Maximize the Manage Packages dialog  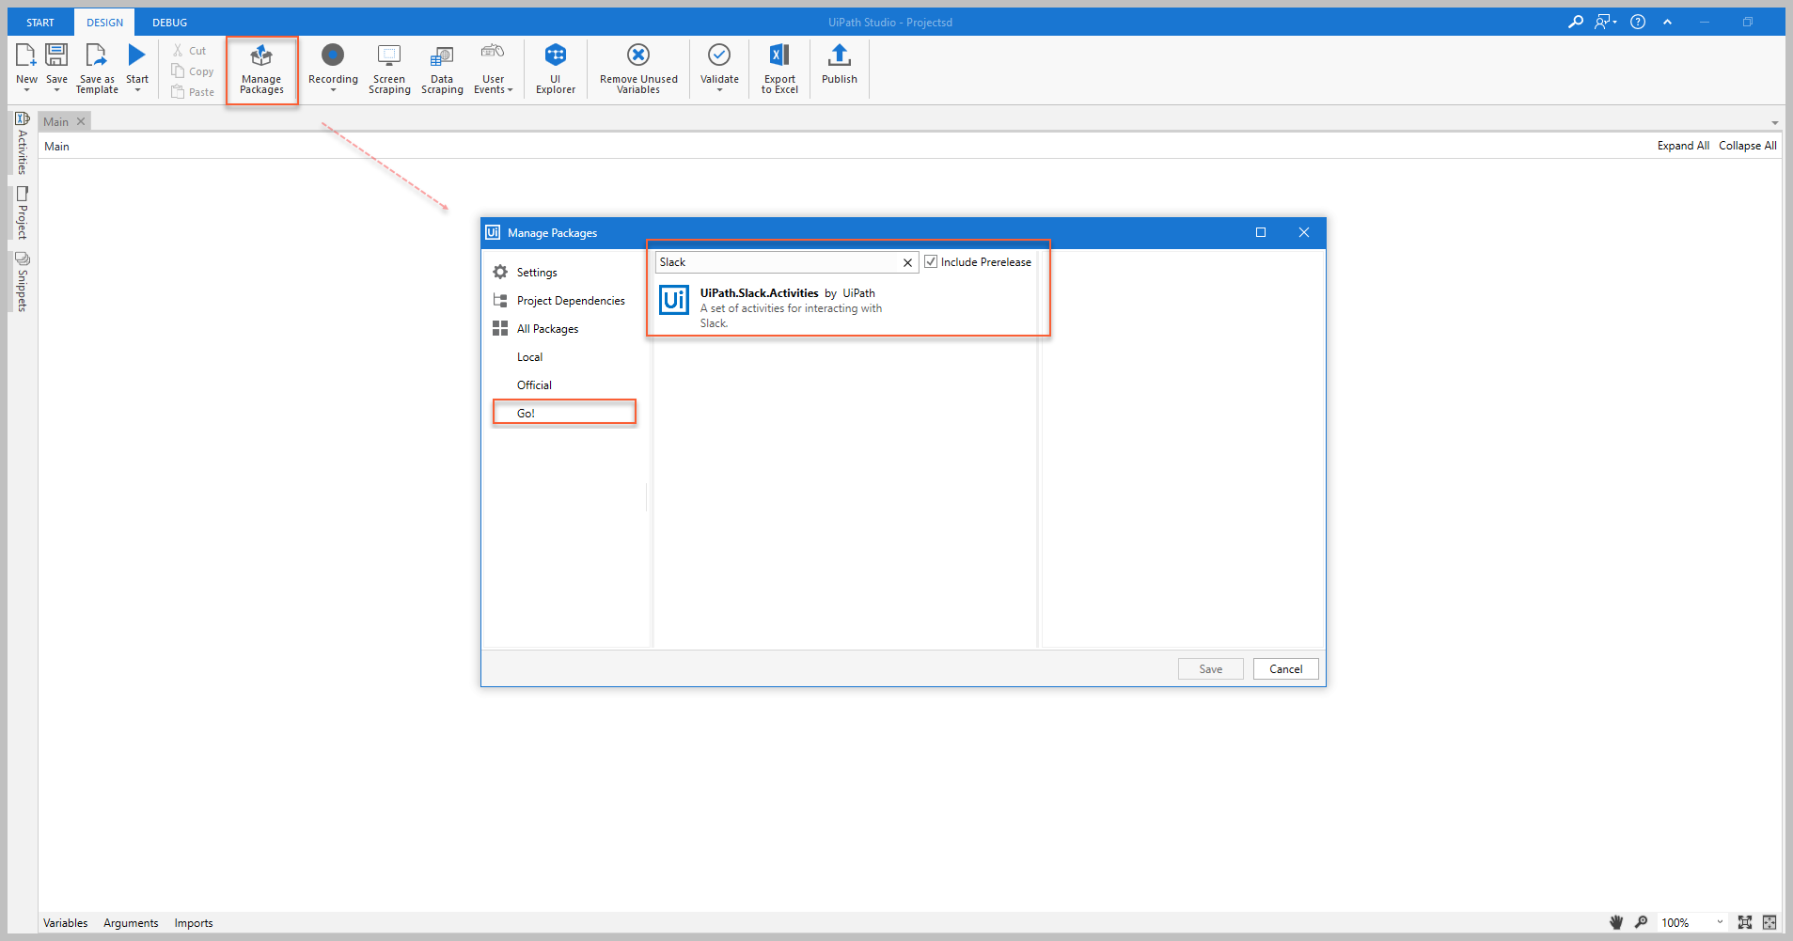(1261, 232)
